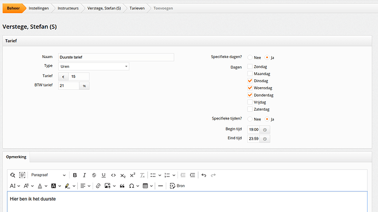This screenshot has width=378, height=212.
Task: Go to Instellingen in the breadcrumb
Action: pos(38,8)
